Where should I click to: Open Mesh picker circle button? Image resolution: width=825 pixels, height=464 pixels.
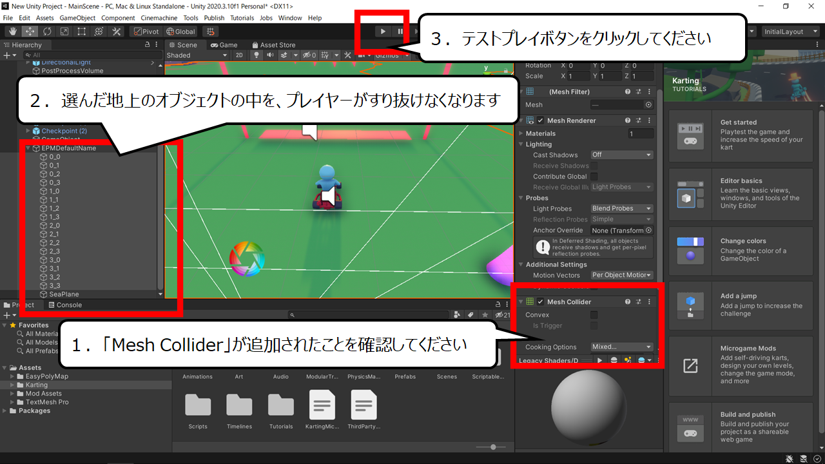point(648,104)
